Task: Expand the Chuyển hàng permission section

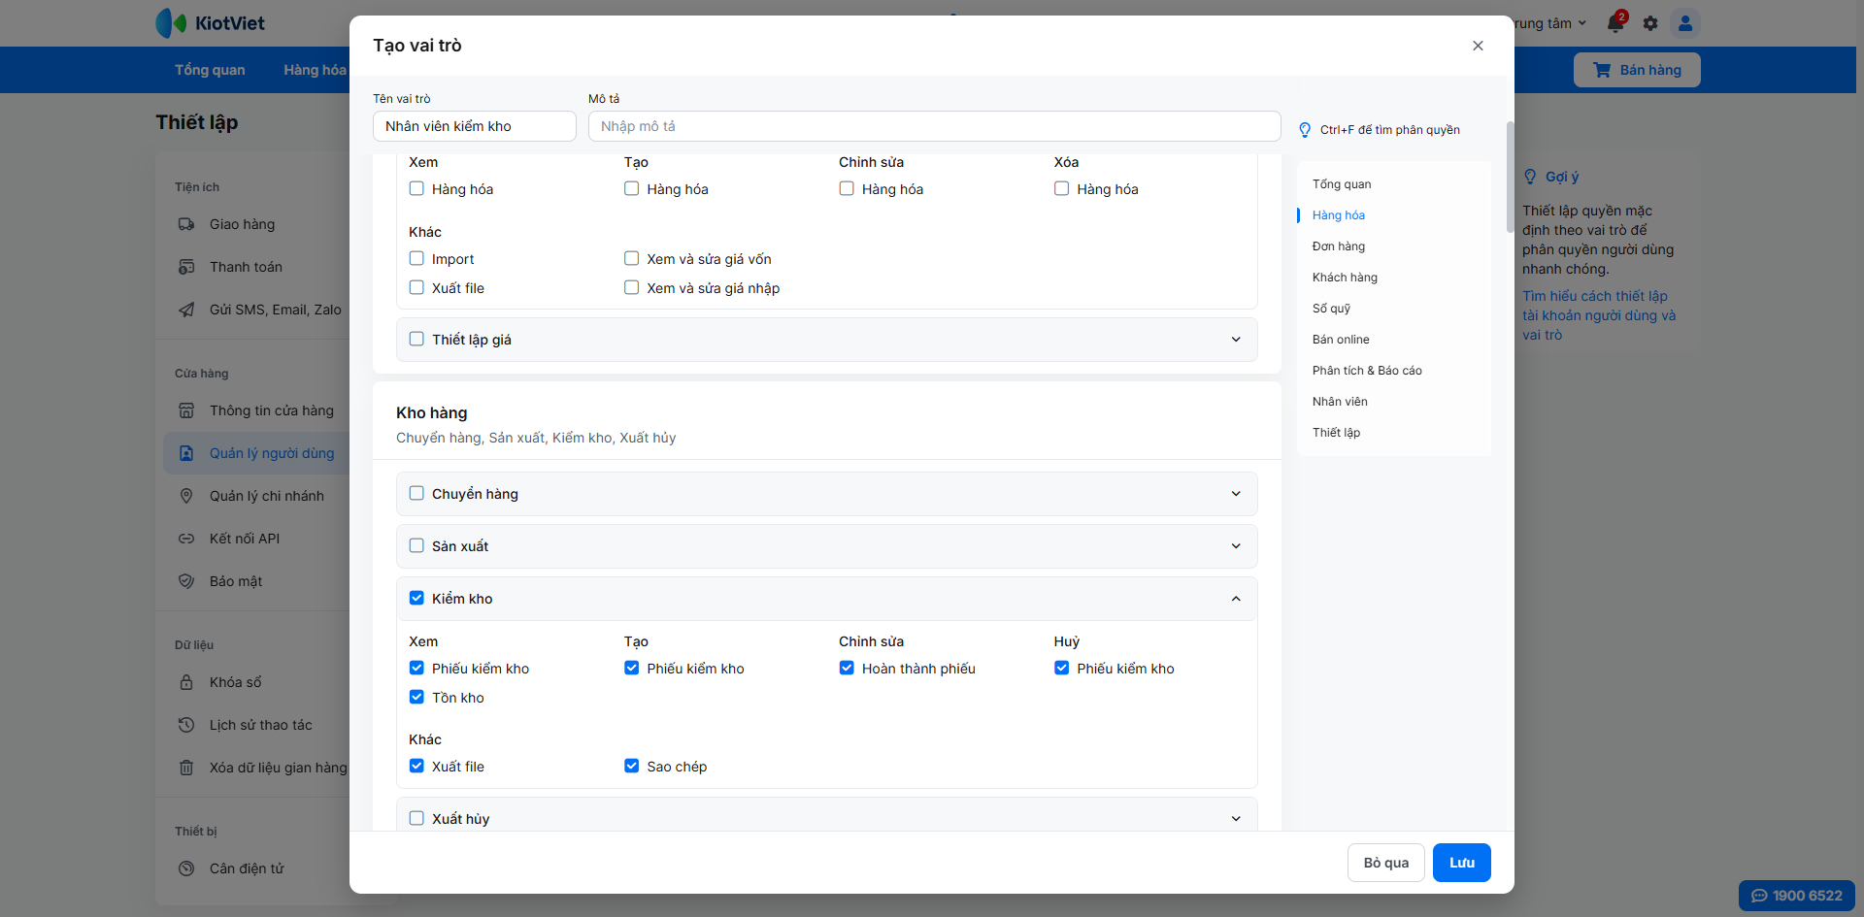Action: (x=1236, y=494)
